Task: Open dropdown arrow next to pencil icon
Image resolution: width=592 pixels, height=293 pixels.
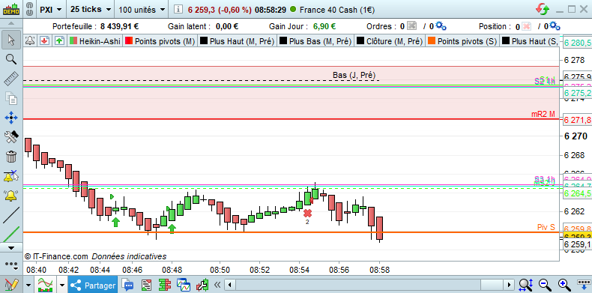Action: pyautogui.click(x=28, y=285)
